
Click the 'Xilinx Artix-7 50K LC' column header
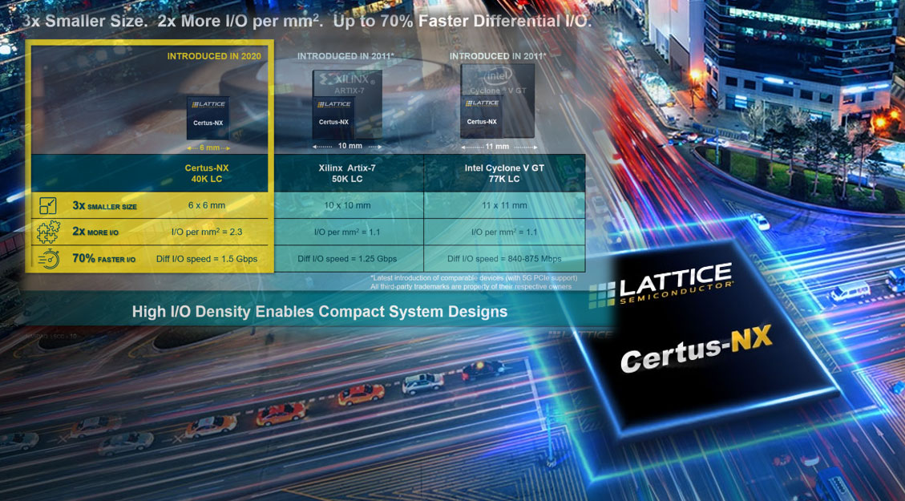(x=347, y=173)
